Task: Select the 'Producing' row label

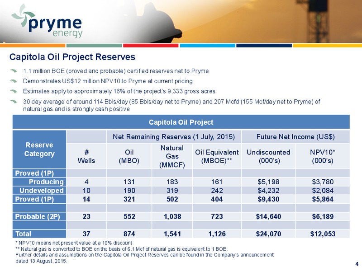Action: 46,182
